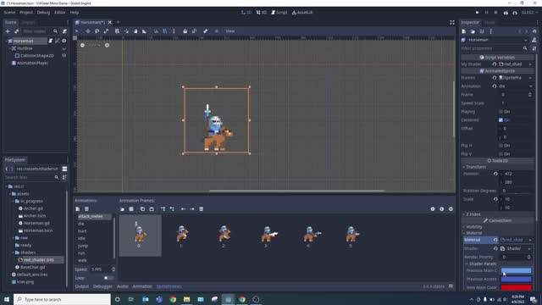
Task: Switch to Script workspace
Action: (279, 13)
